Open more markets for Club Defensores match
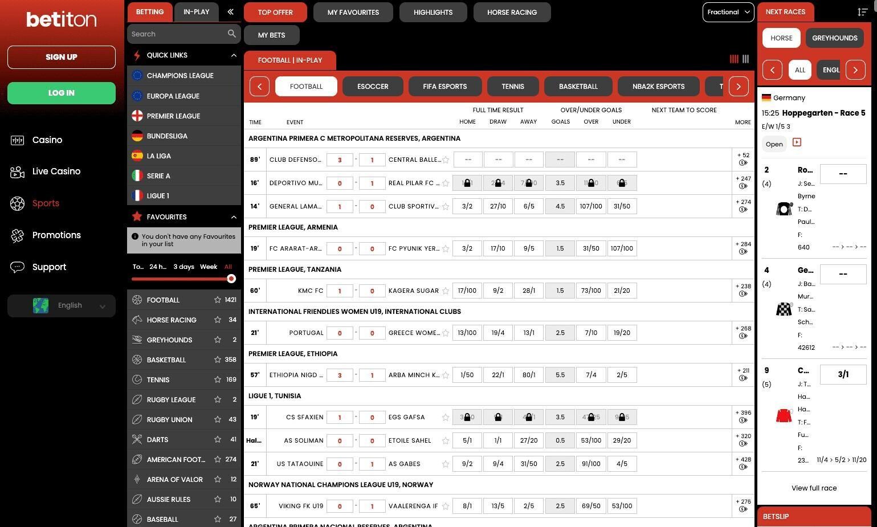877x527 pixels. (x=743, y=159)
